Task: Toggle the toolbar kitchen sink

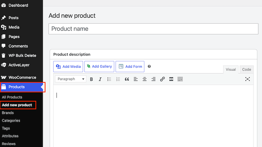Action: (180, 79)
